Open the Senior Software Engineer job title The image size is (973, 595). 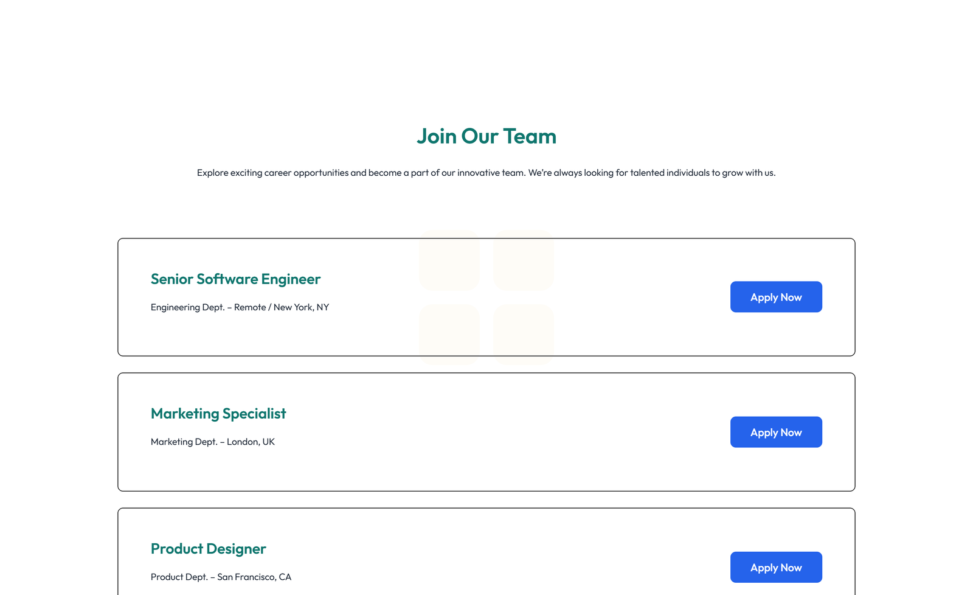pyautogui.click(x=235, y=279)
